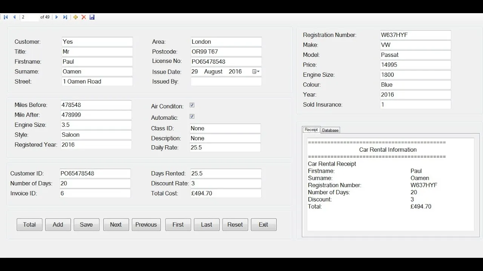Image resolution: width=483 pixels, height=271 pixels.
Task: Go to previous record navigator arrow
Action: pyautogui.click(x=14, y=17)
